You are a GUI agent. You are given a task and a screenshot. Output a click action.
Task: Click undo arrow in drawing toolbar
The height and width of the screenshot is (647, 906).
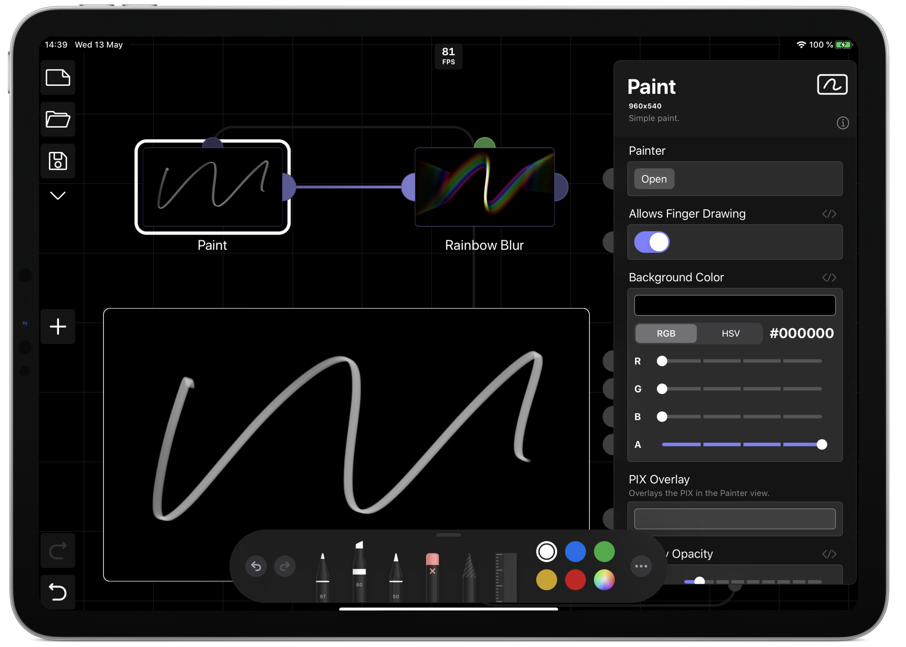pyautogui.click(x=256, y=566)
